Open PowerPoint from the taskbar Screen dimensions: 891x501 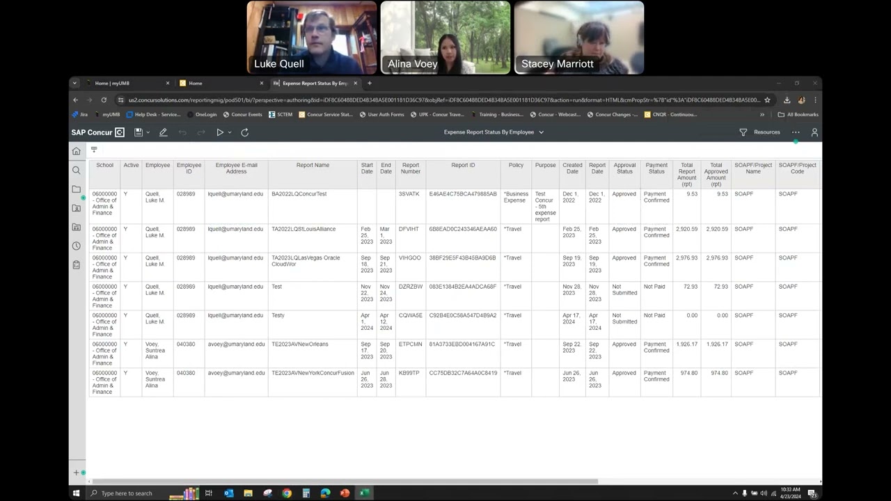345,493
